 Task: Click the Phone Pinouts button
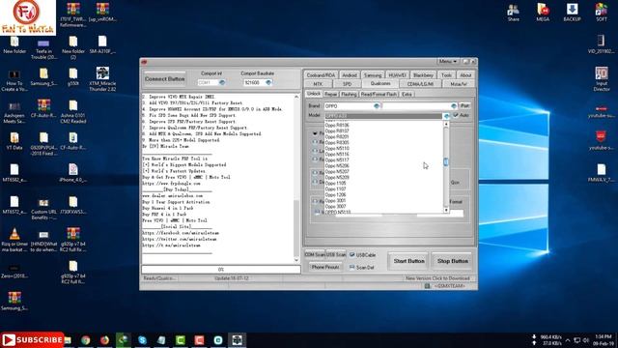click(x=325, y=267)
